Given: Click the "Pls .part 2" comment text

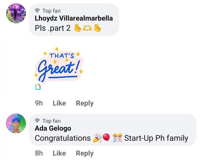Looking at the screenshot, I should pos(53,28).
